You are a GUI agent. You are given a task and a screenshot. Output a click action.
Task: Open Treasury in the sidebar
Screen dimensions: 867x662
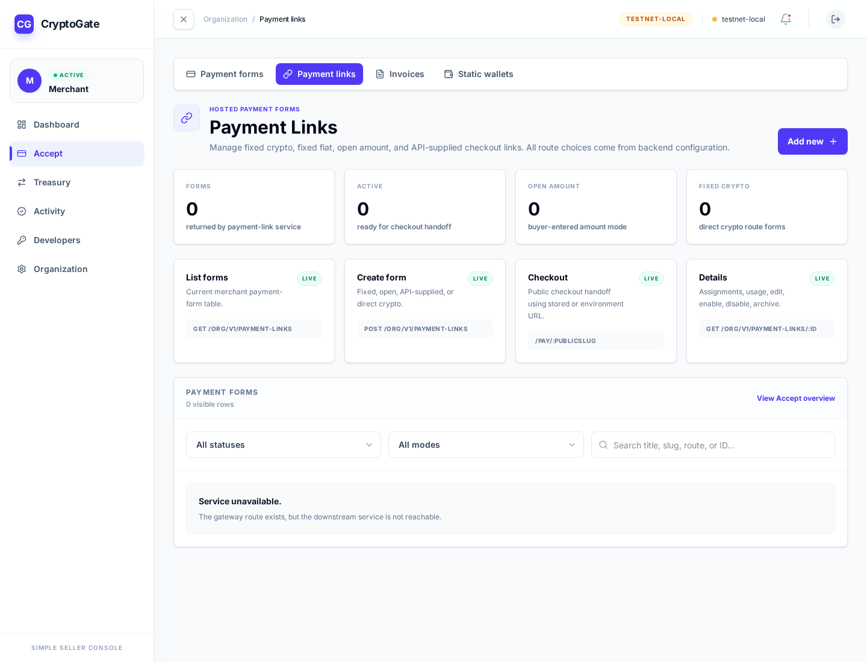coord(77,182)
